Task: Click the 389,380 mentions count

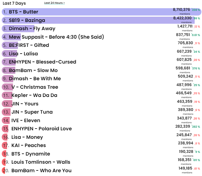Action: [x=186, y=110]
